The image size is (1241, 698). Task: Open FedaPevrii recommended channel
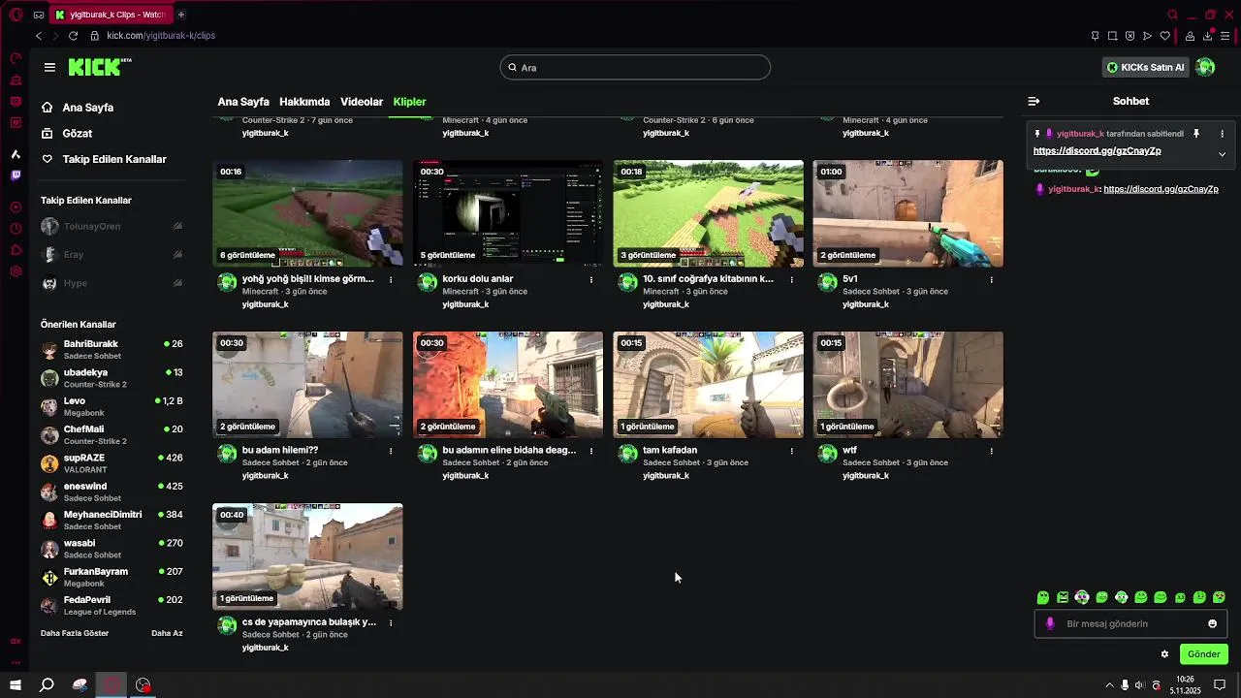(111, 606)
